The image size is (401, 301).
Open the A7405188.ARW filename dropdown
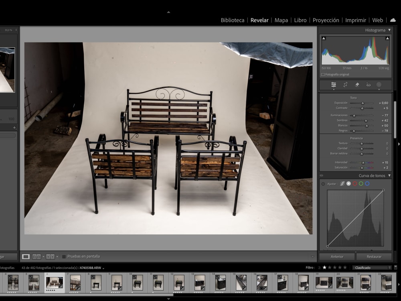(103, 268)
